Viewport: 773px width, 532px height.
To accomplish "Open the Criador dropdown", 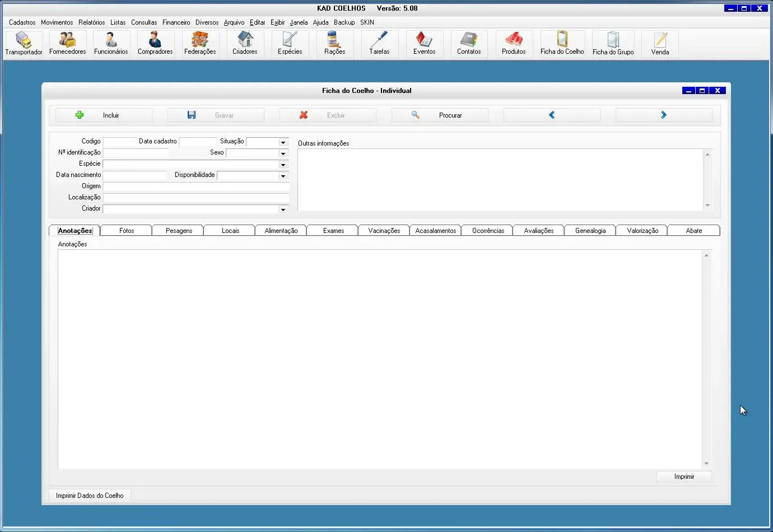I will click(x=283, y=209).
